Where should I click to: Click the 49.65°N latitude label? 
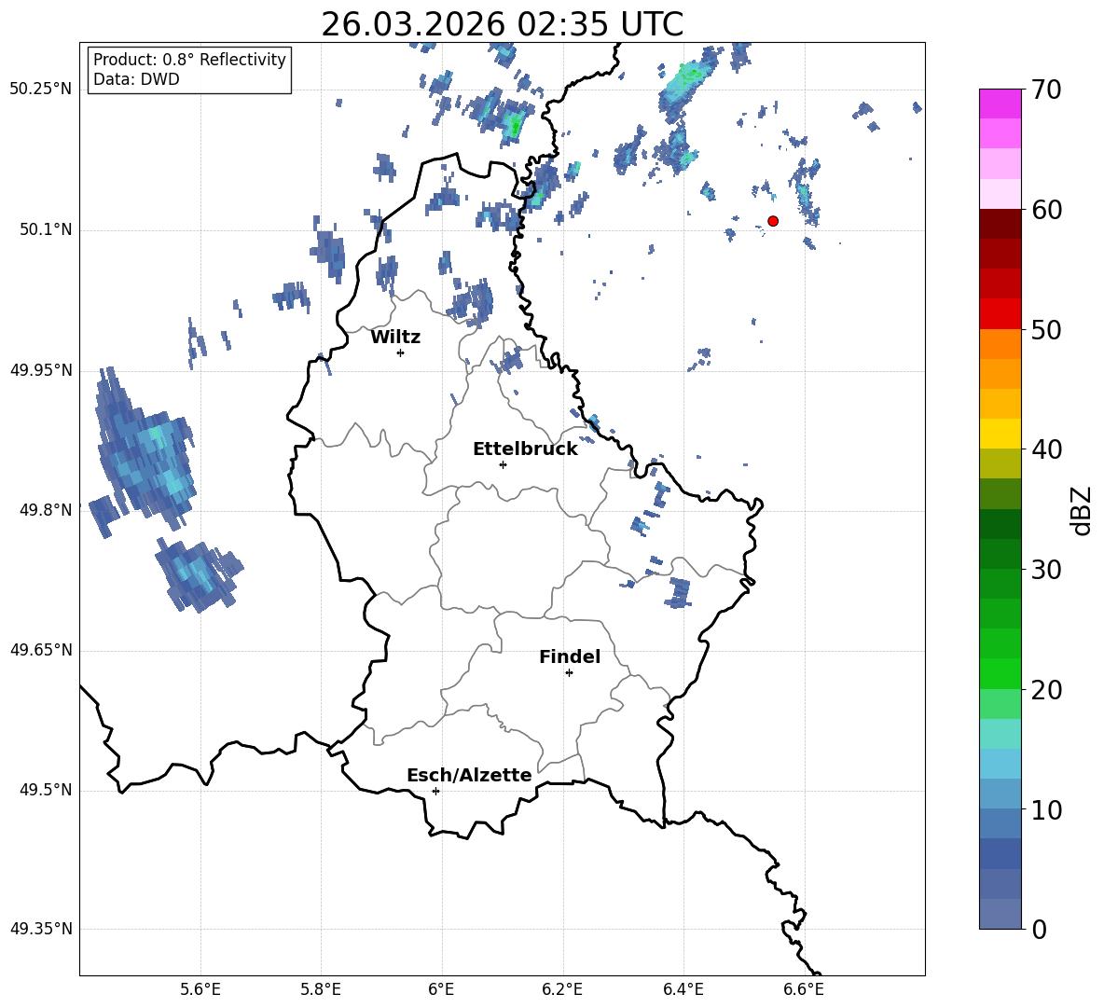41,650
